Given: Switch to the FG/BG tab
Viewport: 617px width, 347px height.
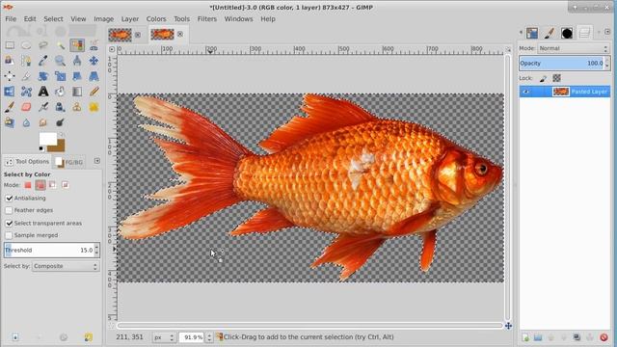Looking at the screenshot, I should (69, 162).
